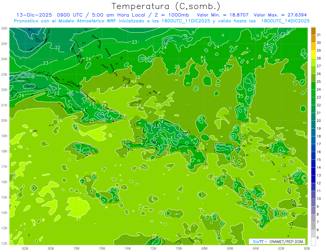
Task: Pick the white swatch below 5 on scale
Action: 313,241
